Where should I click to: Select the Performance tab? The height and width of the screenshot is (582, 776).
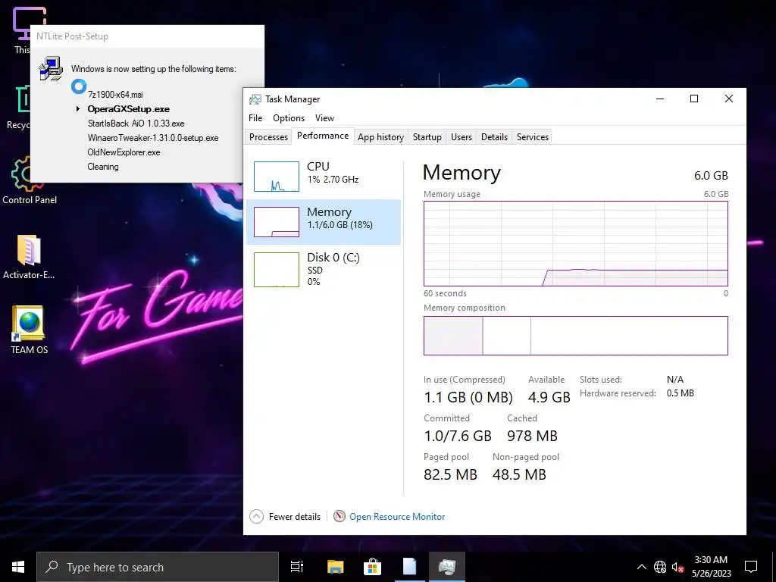(x=323, y=136)
